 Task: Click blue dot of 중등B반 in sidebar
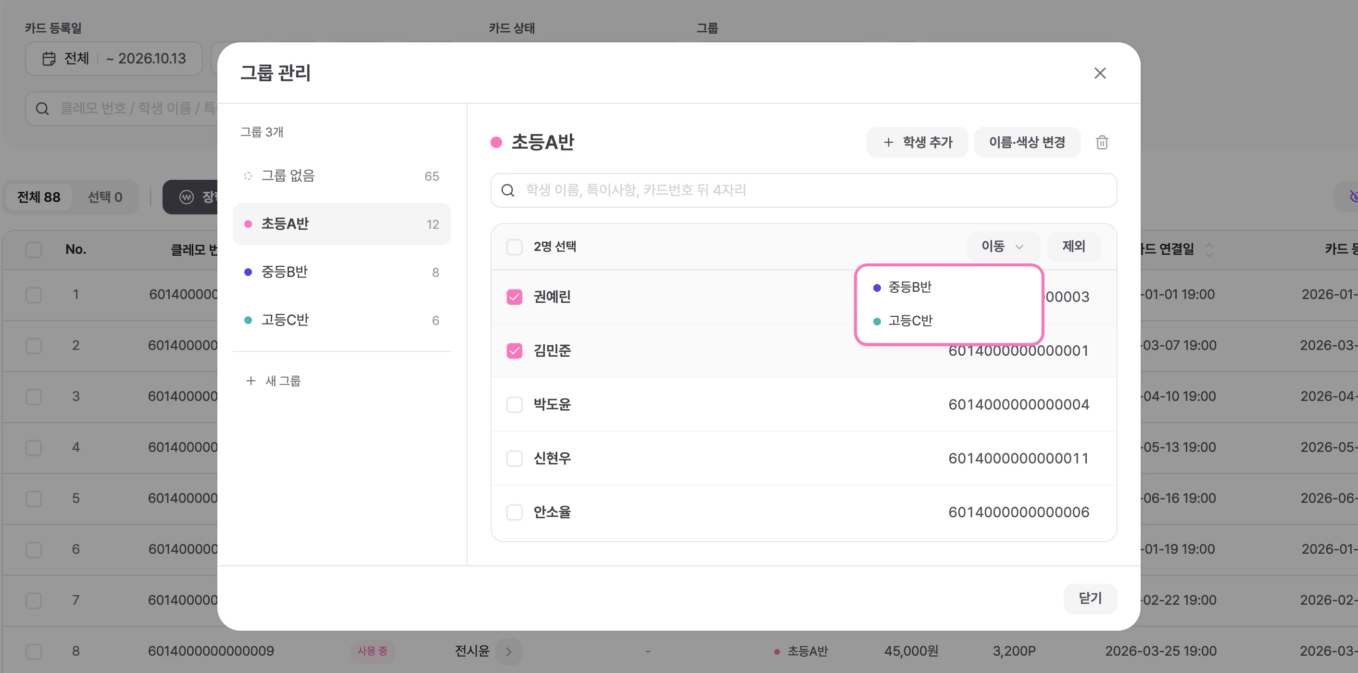point(248,272)
